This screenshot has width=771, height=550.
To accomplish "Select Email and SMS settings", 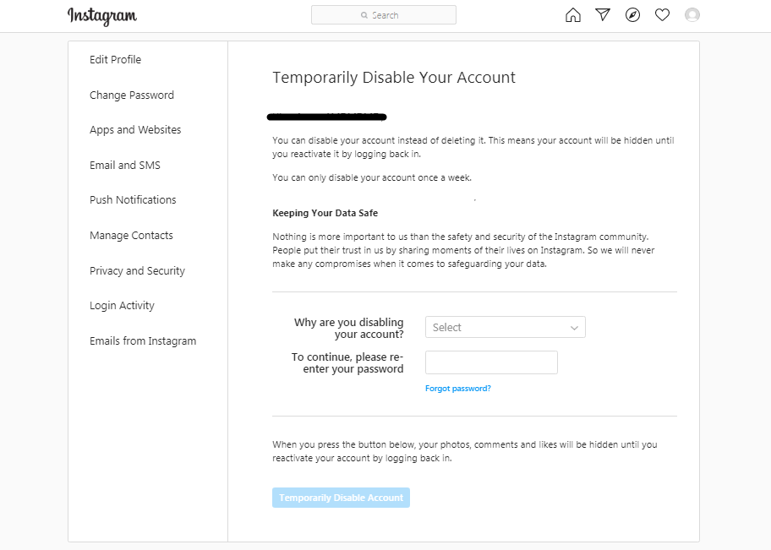I will (125, 165).
